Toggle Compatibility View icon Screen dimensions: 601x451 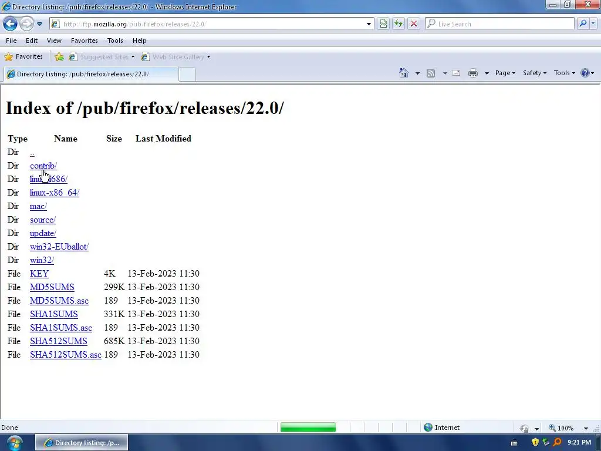383,23
